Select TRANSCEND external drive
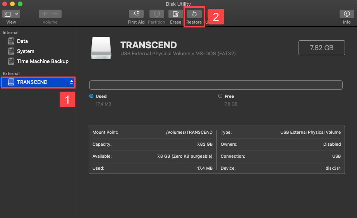 [32, 82]
